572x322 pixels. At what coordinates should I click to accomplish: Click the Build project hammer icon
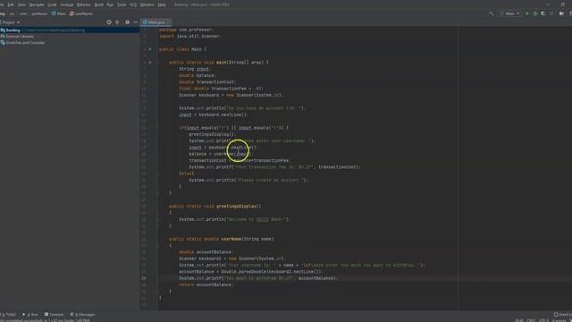[491, 13]
